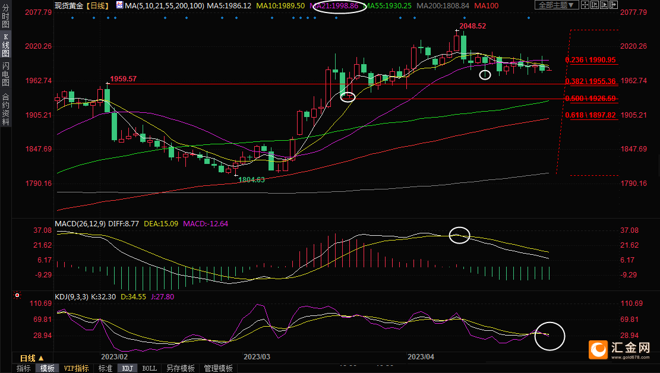The height and width of the screenshot is (373, 660).
Task: Click the MA10:1989.50 value
Action: [x=280, y=5]
